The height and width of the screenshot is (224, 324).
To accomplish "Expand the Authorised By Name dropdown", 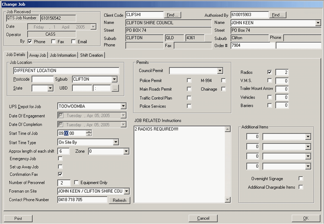I will pos(318,23).
